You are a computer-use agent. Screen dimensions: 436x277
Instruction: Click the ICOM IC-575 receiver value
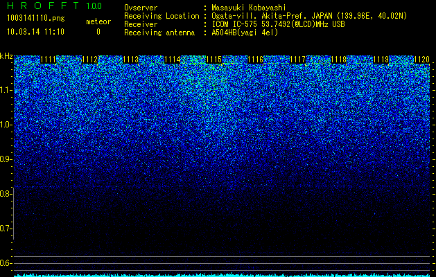278,24
